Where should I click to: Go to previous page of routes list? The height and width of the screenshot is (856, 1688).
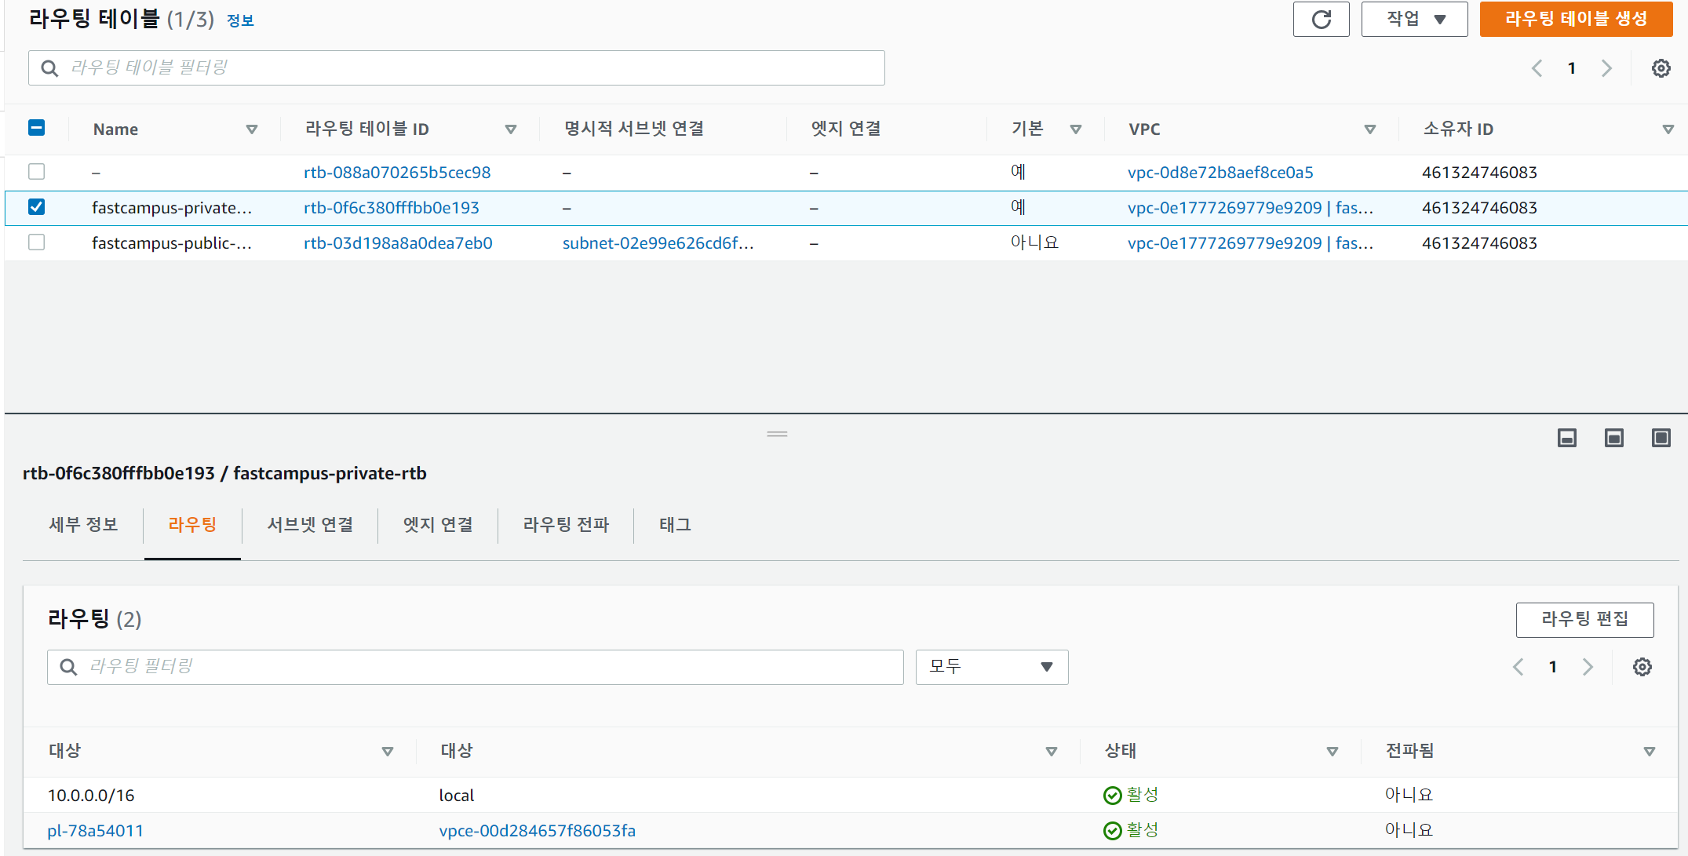pos(1518,667)
